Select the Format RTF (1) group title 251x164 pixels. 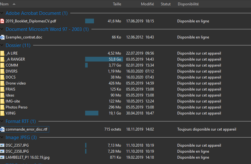[x=20, y=121]
